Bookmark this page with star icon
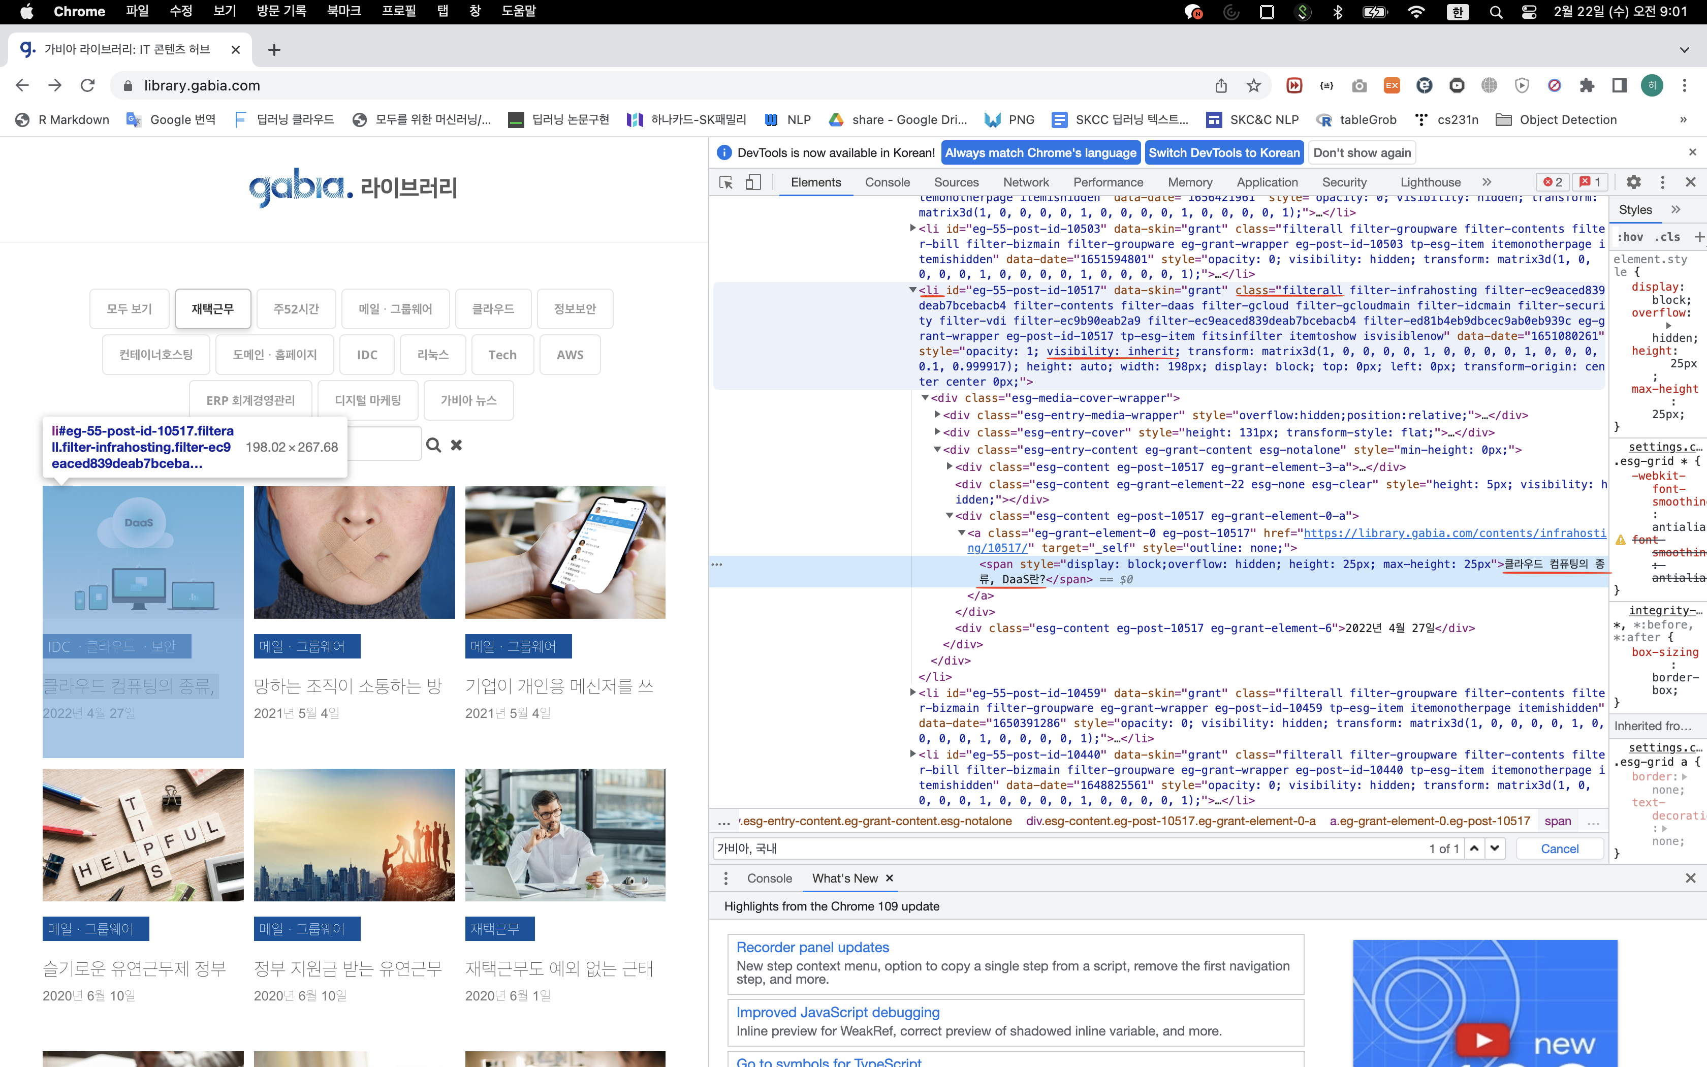 [x=1253, y=85]
